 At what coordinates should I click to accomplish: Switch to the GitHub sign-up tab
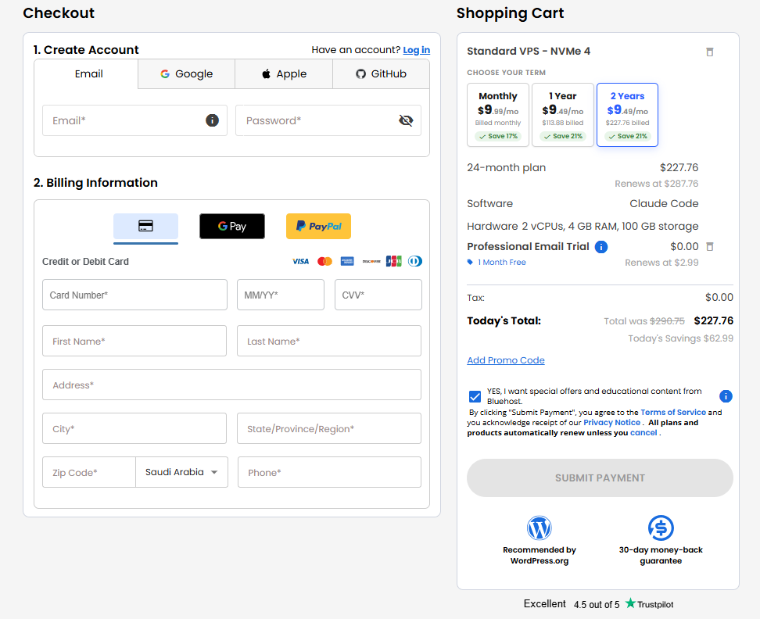pyautogui.click(x=381, y=74)
